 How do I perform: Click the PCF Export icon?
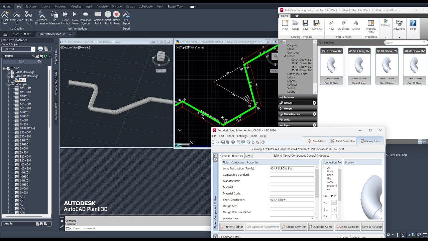(126, 18)
